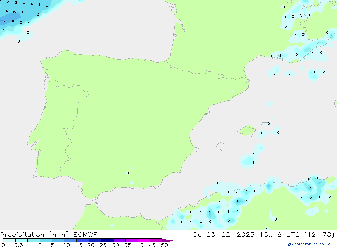Click Menorca island outline on the map
Viewport: 337px width, 247px height.
click(x=266, y=124)
